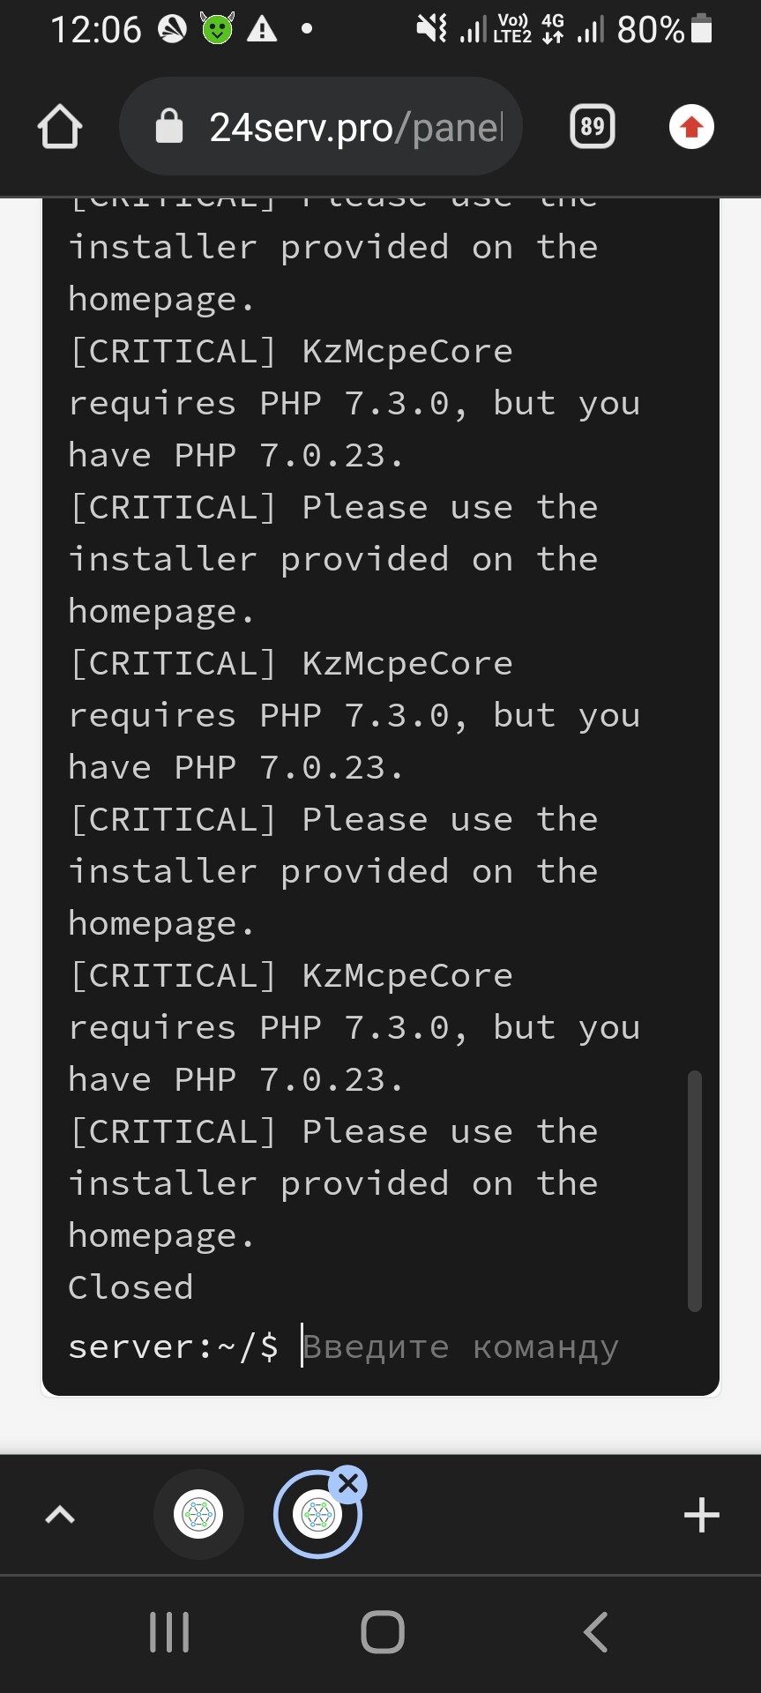
Task: Click the terminal console scrollbar
Action: click(x=694, y=1190)
